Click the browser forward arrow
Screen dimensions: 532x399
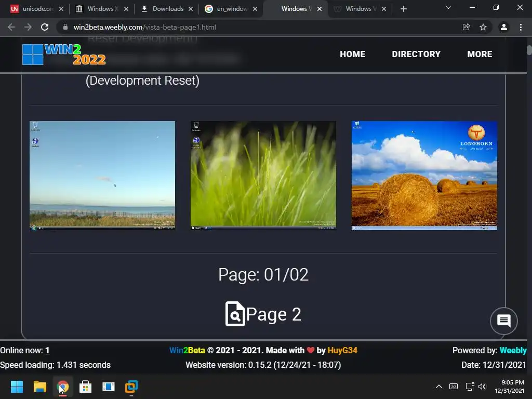click(28, 27)
